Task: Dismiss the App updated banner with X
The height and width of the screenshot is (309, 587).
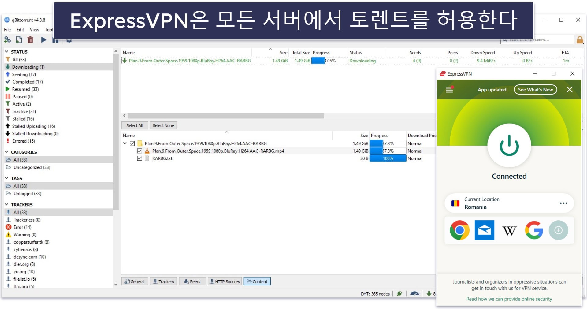Action: (x=569, y=90)
